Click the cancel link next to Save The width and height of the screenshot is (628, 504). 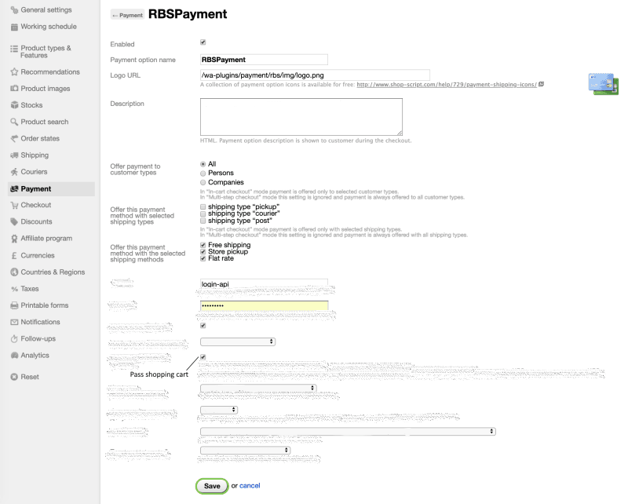[250, 486]
